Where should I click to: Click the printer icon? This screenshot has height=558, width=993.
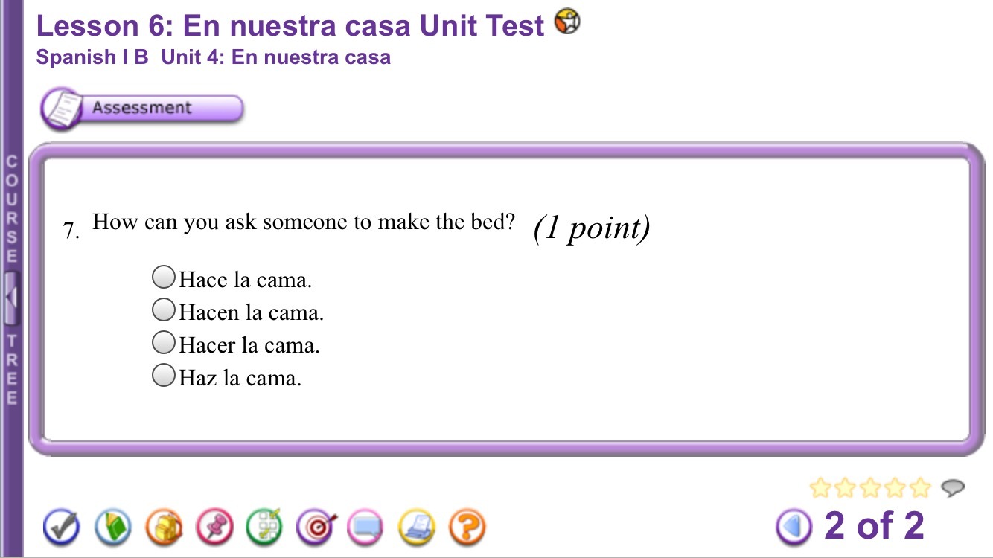click(x=417, y=527)
